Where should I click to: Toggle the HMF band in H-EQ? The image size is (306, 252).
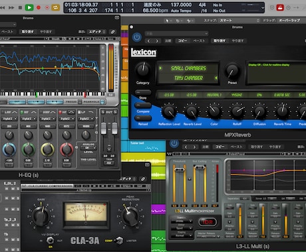[41, 112]
